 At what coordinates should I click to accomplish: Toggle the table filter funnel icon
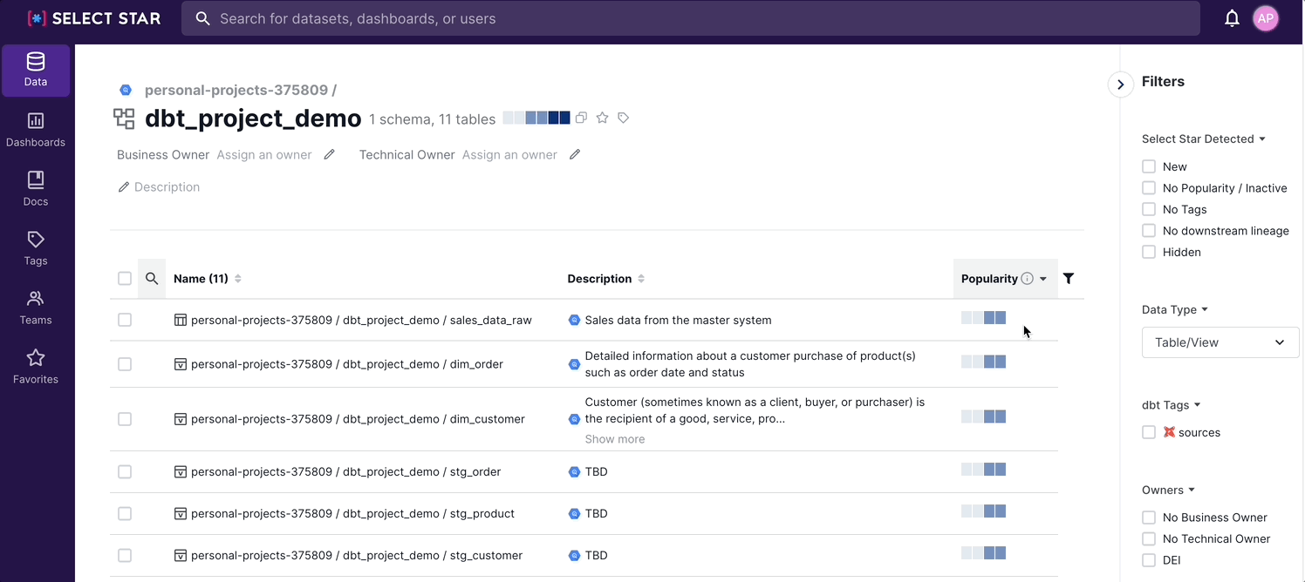point(1069,279)
